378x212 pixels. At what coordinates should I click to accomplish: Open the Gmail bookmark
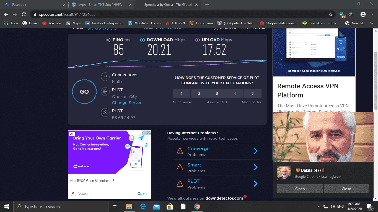point(30,23)
